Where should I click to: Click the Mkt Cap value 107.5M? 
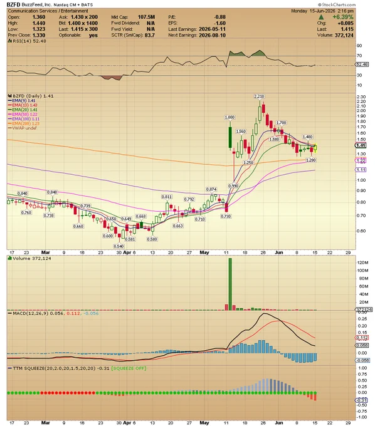pos(146,17)
